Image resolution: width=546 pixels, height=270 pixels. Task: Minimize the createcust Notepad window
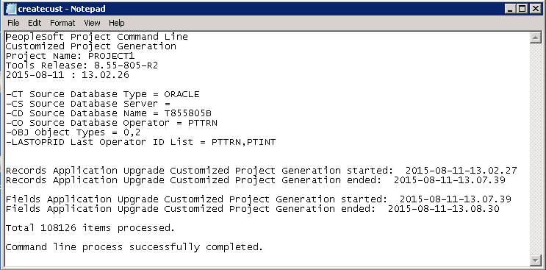[x=511, y=9]
